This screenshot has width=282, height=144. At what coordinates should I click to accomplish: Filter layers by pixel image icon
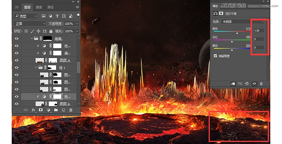pyautogui.click(x=43, y=16)
